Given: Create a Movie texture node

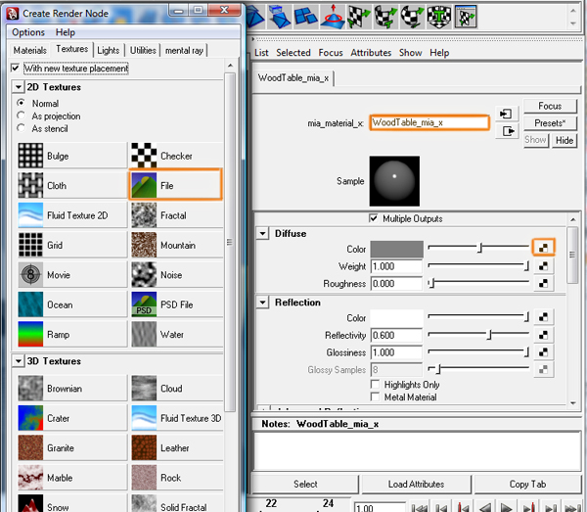Looking at the screenshot, I should coord(72,274).
